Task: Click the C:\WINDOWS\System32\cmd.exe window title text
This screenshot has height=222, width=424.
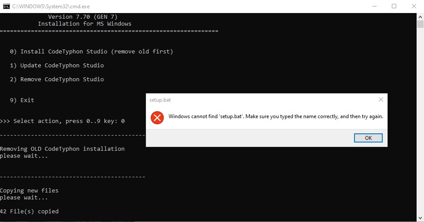Action: point(51,7)
